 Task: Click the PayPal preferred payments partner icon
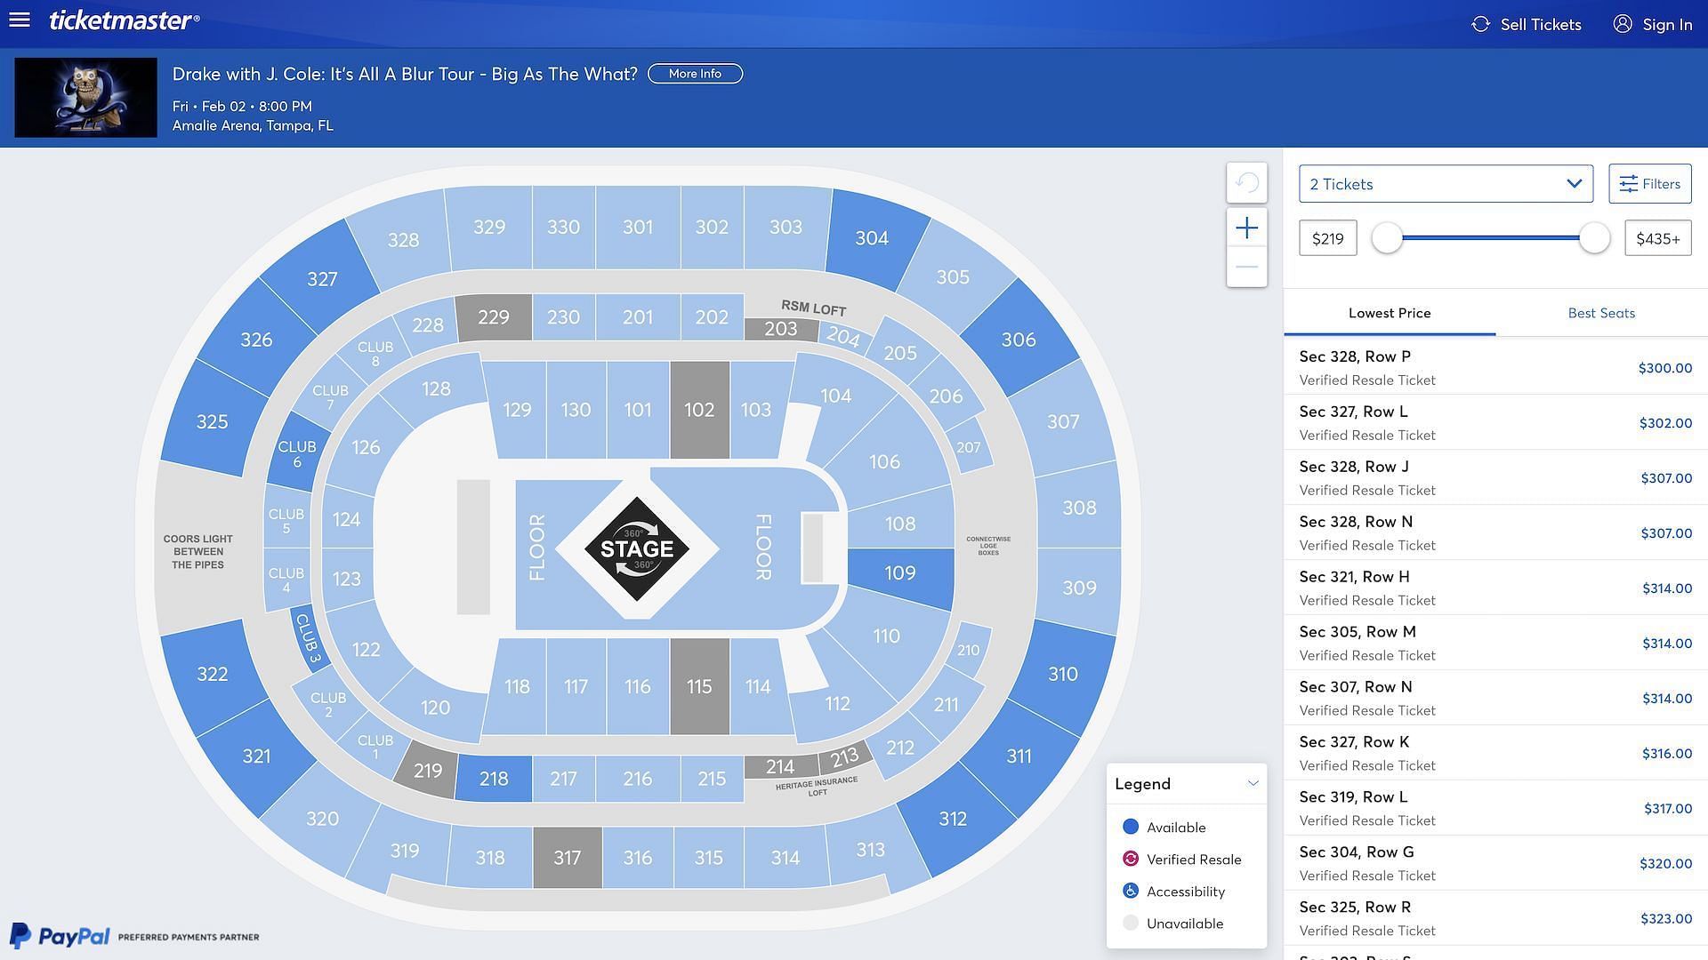tap(133, 937)
